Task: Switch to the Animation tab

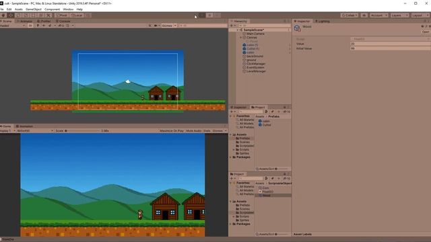Action: pyautogui.click(x=25, y=126)
